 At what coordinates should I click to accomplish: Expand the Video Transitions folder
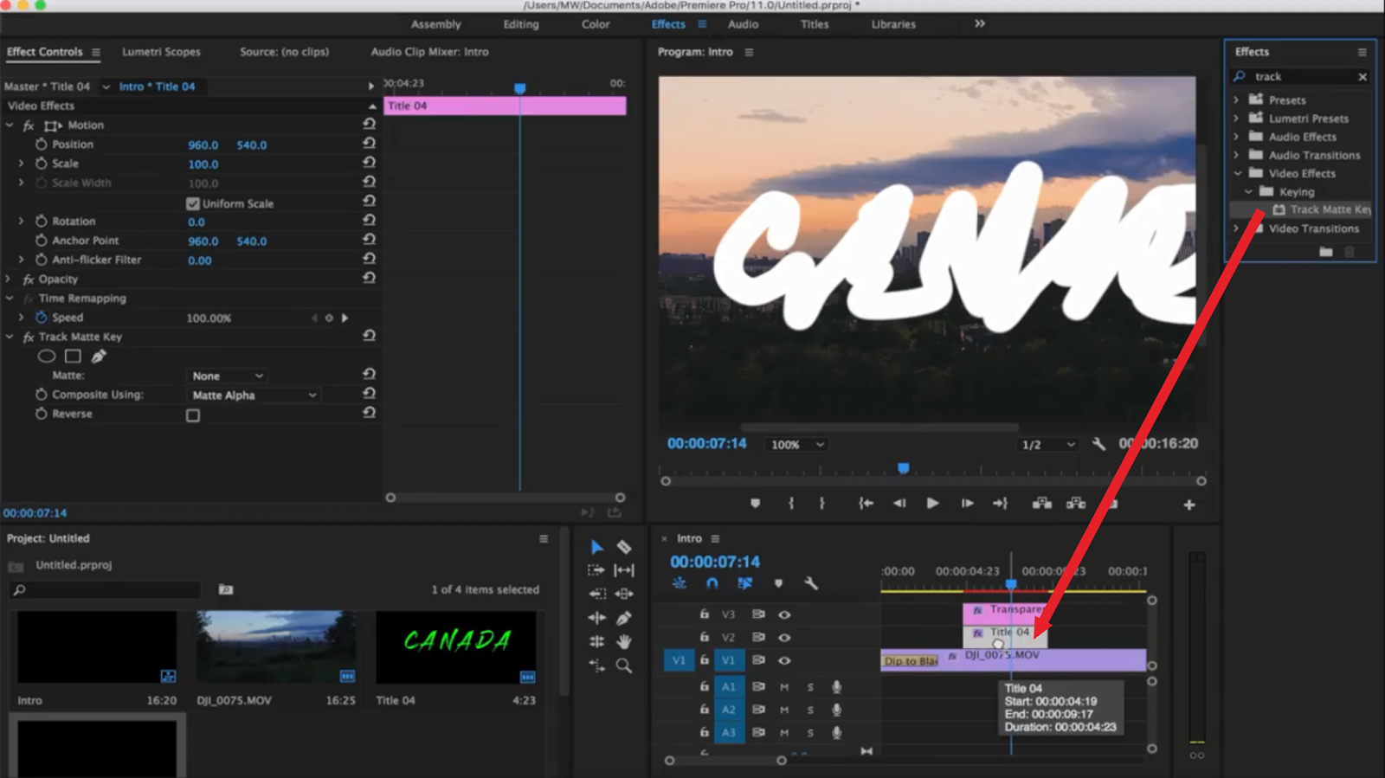click(x=1236, y=228)
